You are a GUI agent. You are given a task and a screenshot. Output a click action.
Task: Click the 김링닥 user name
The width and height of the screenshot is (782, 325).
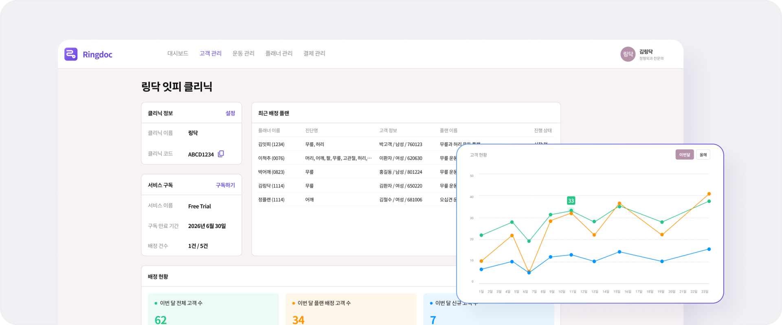point(646,52)
